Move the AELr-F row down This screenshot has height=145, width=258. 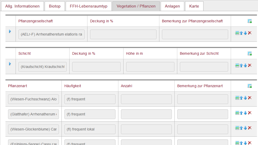[246, 33]
